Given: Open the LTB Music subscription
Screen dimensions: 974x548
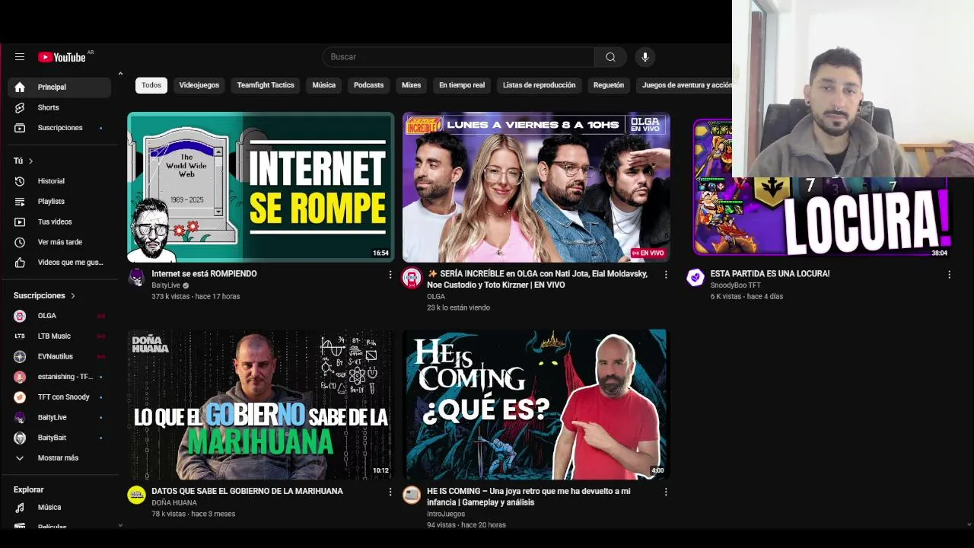Looking at the screenshot, I should click(x=59, y=336).
